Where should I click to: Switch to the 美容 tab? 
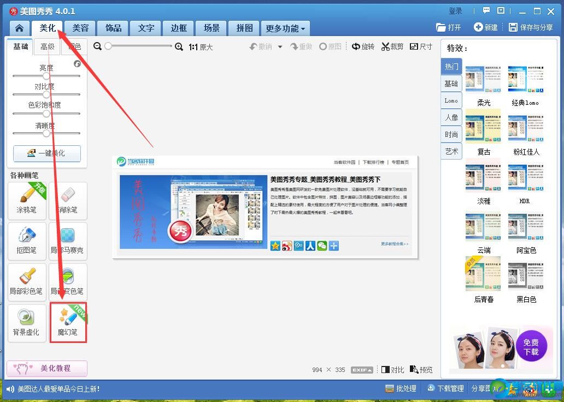pos(80,28)
